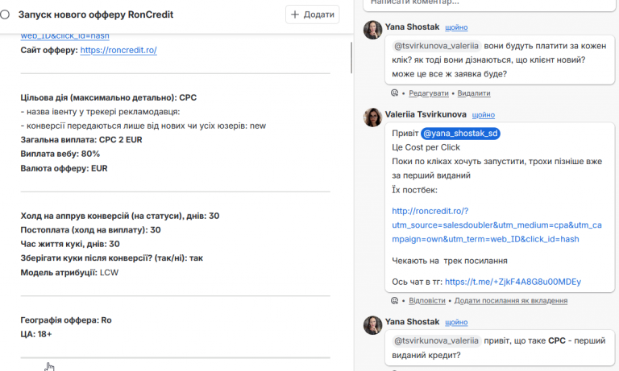Image resolution: width=619 pixels, height=371 pixels.
Task: Click Видалити to delete Yana's comment
Action: coord(474,93)
